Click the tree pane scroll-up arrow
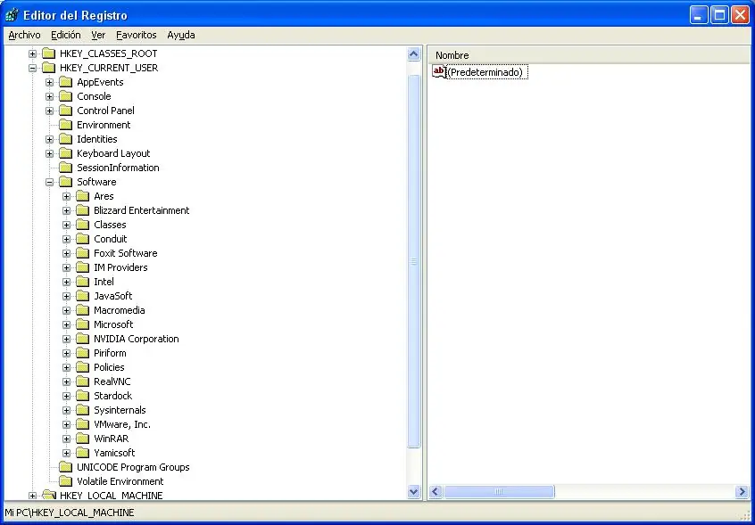755x525 pixels. tap(413, 53)
